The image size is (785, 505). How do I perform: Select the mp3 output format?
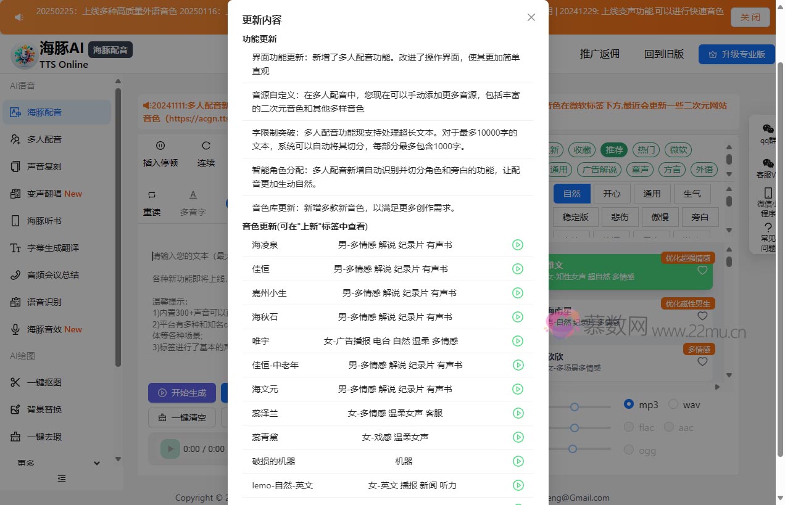click(628, 404)
